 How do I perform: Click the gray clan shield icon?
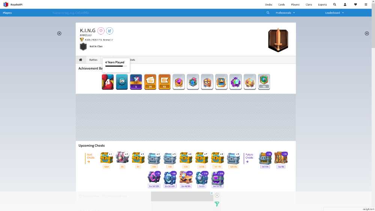tap(83, 46)
